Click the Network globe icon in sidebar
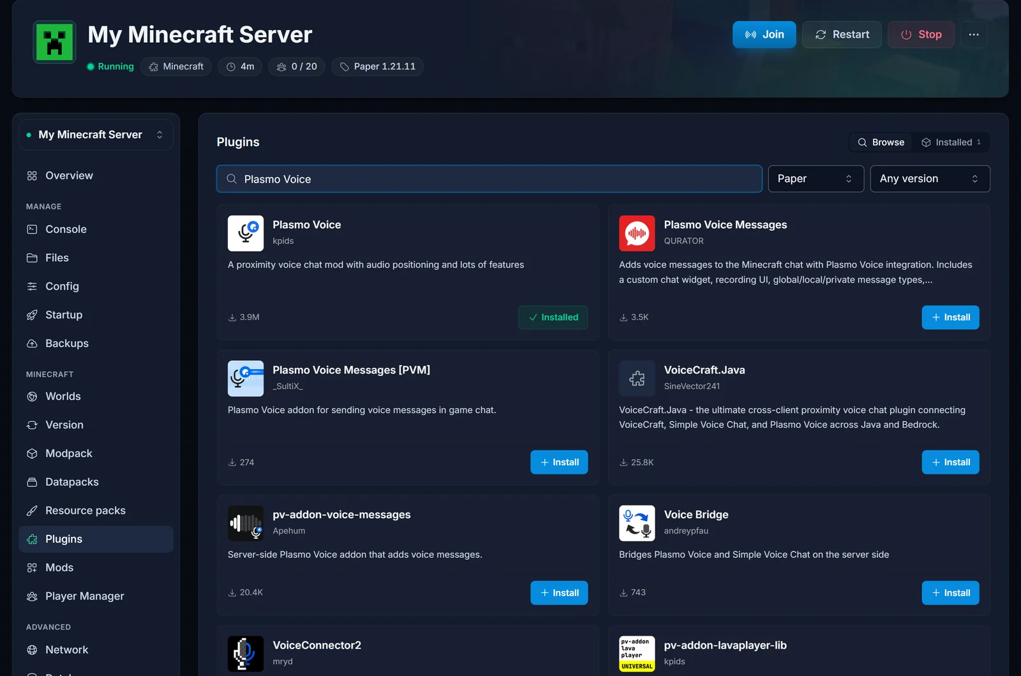 (32, 650)
